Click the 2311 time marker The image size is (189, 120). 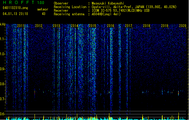click(x=21, y=26)
